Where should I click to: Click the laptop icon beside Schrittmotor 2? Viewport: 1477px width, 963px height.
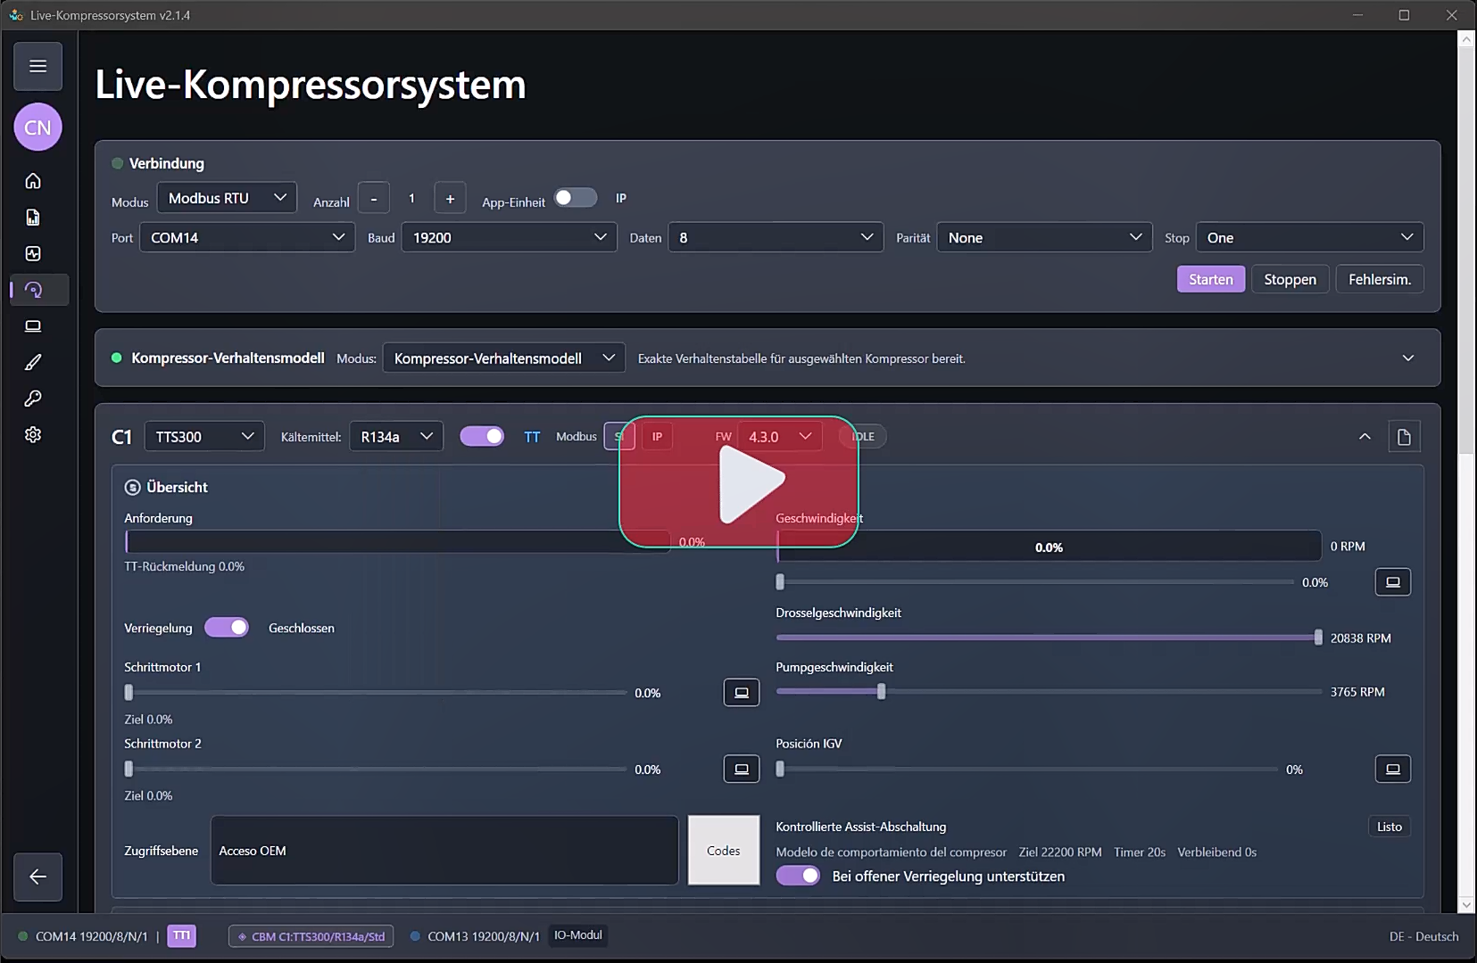tap(742, 770)
